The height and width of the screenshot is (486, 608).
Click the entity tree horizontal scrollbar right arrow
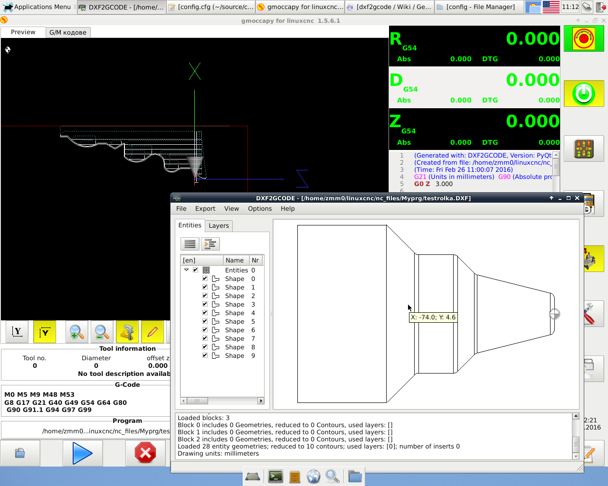point(260,401)
